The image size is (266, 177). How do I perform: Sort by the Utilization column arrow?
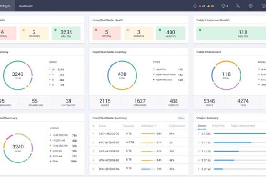point(156,126)
